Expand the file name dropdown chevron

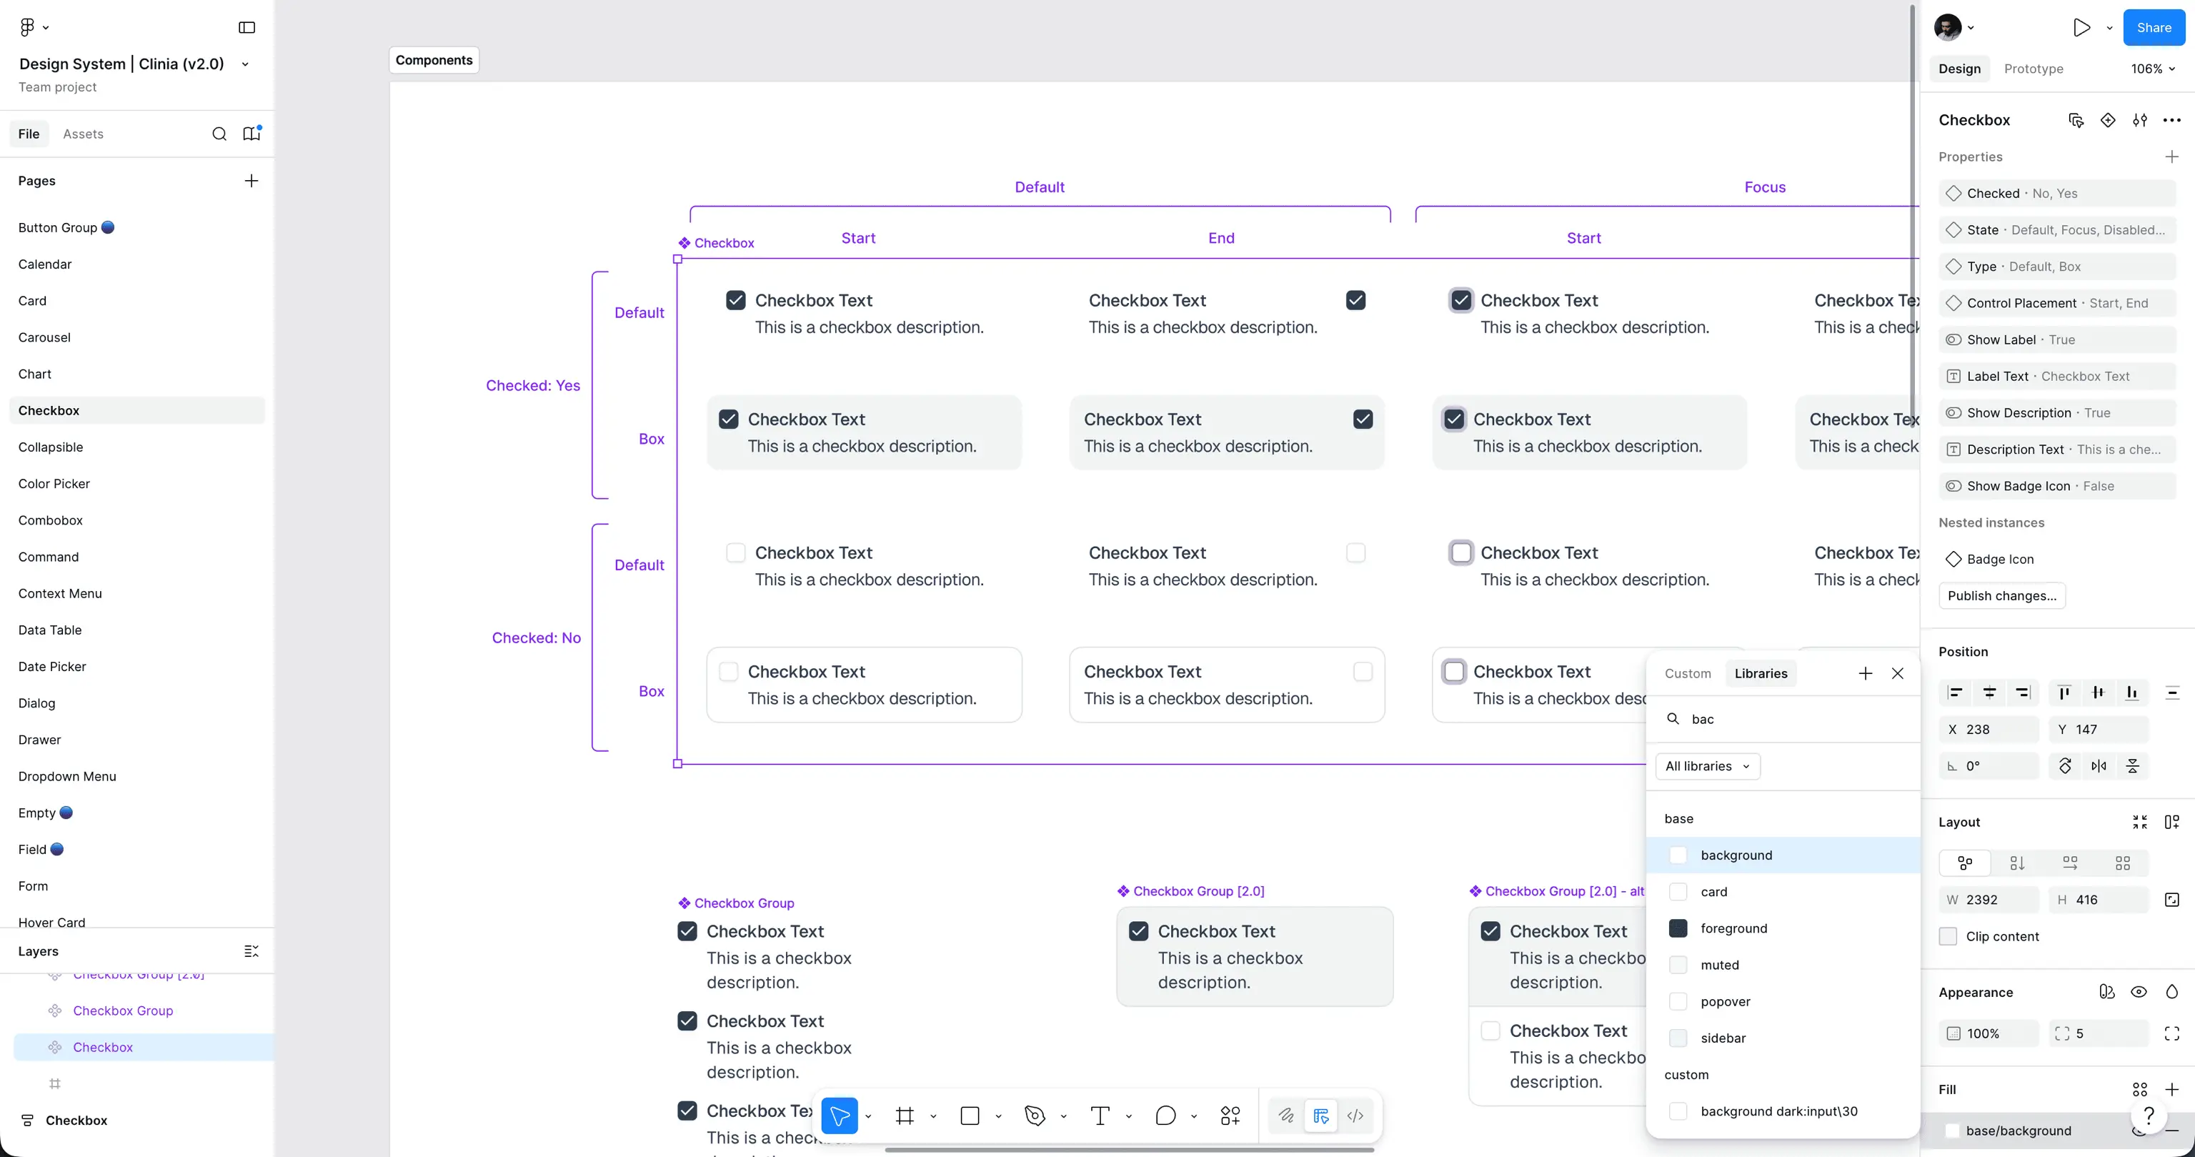pyautogui.click(x=245, y=64)
